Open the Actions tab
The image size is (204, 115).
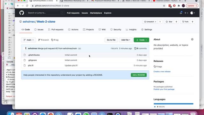tap(73, 30)
